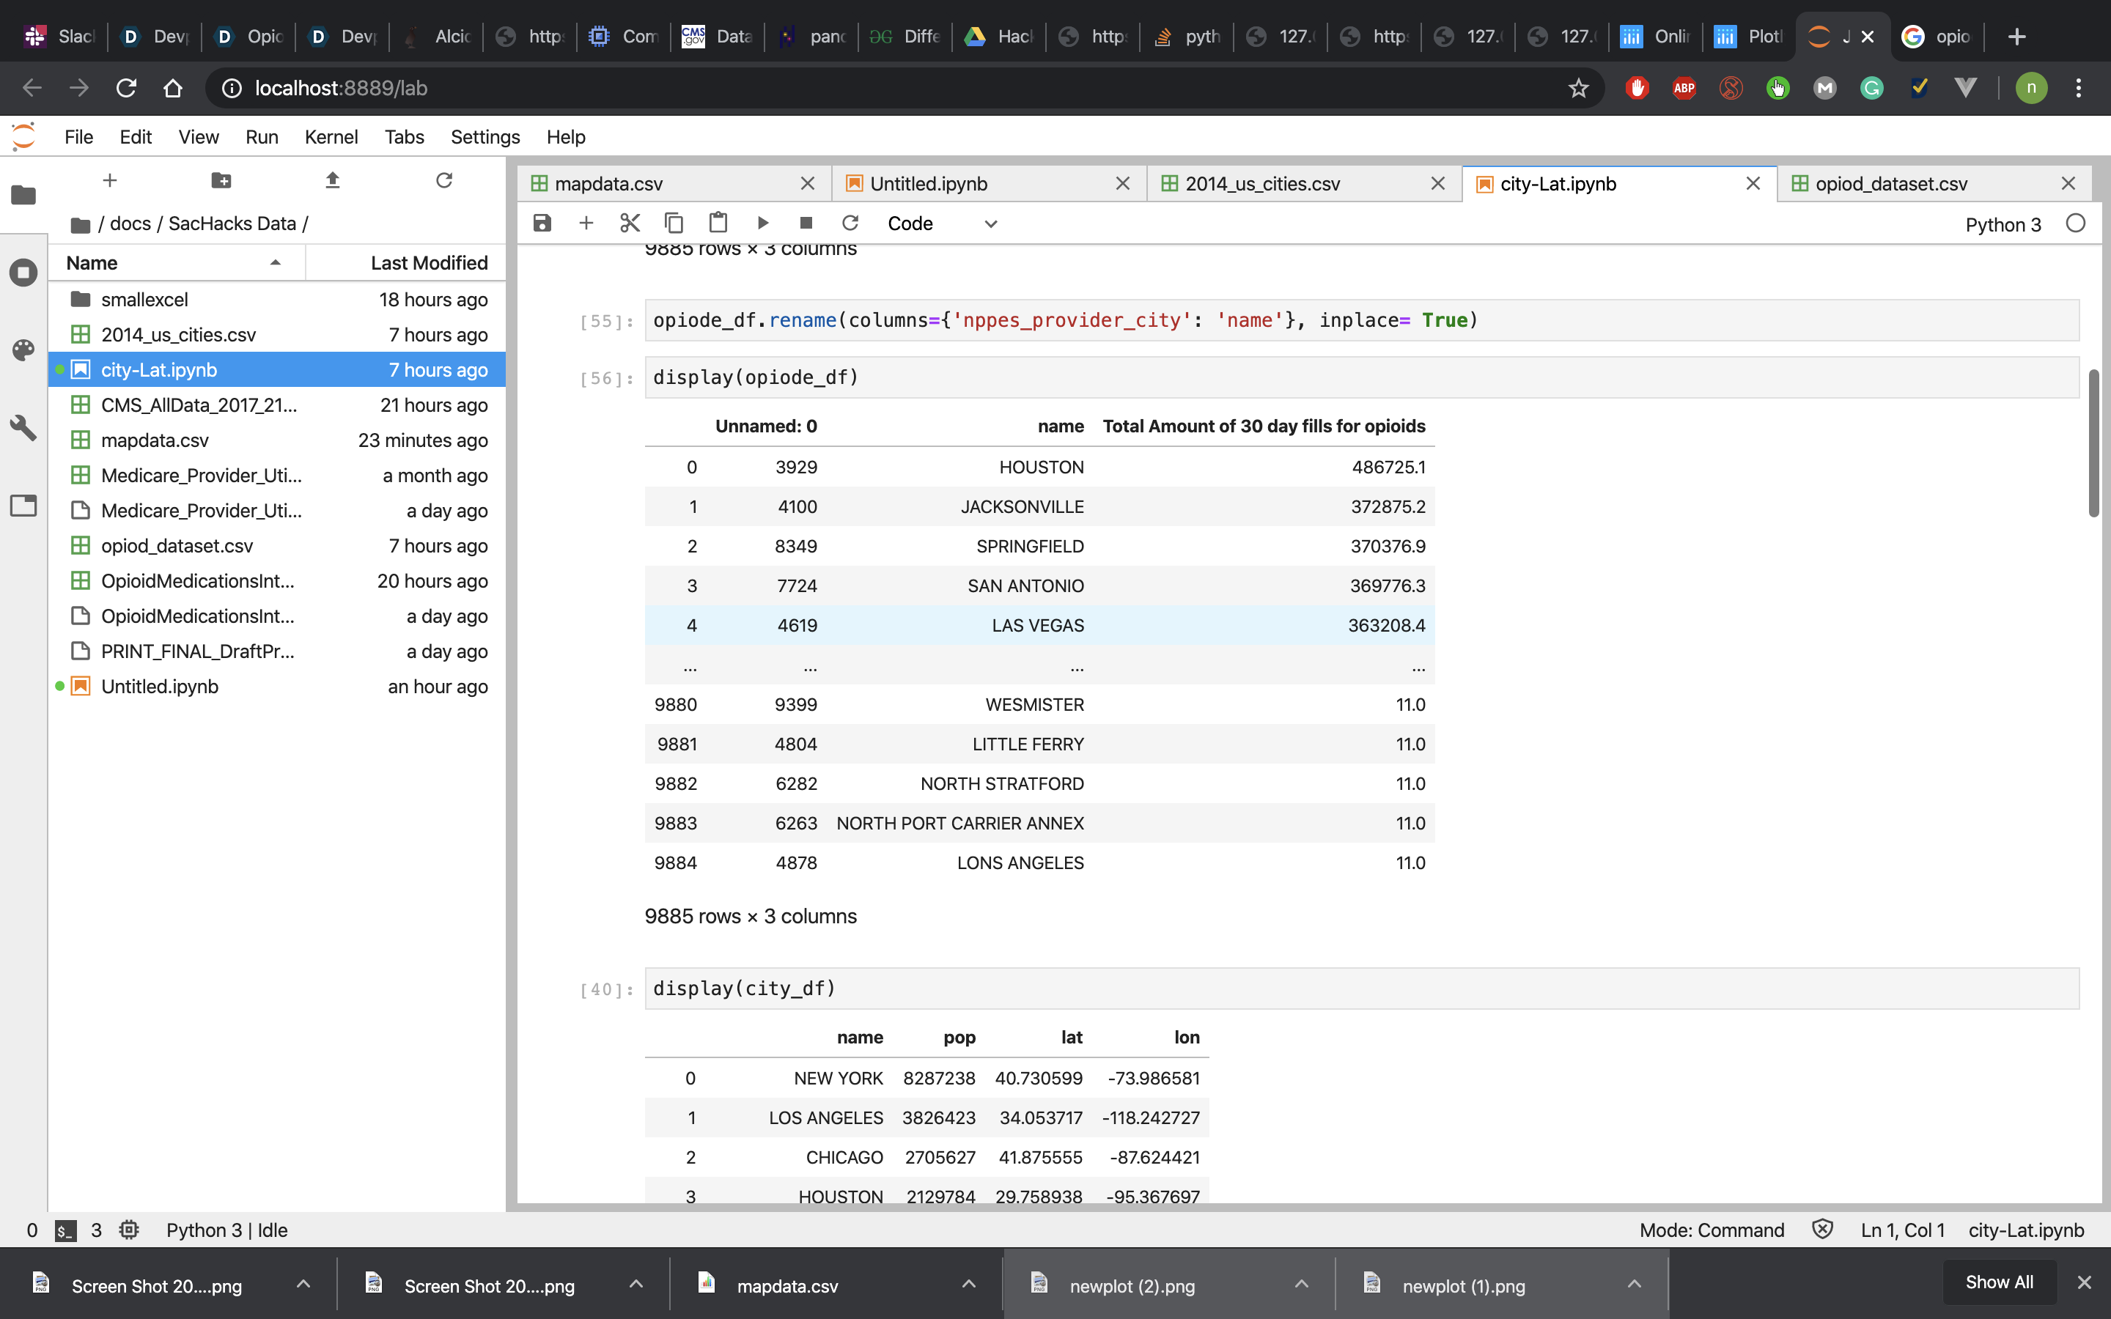This screenshot has height=1319, width=2111.
Task: Open the Running Terminals and Kernels sidebar
Action: pyautogui.click(x=23, y=272)
